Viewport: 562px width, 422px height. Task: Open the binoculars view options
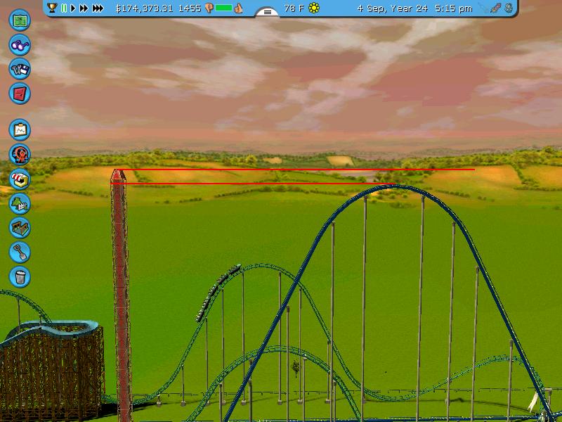20,45
